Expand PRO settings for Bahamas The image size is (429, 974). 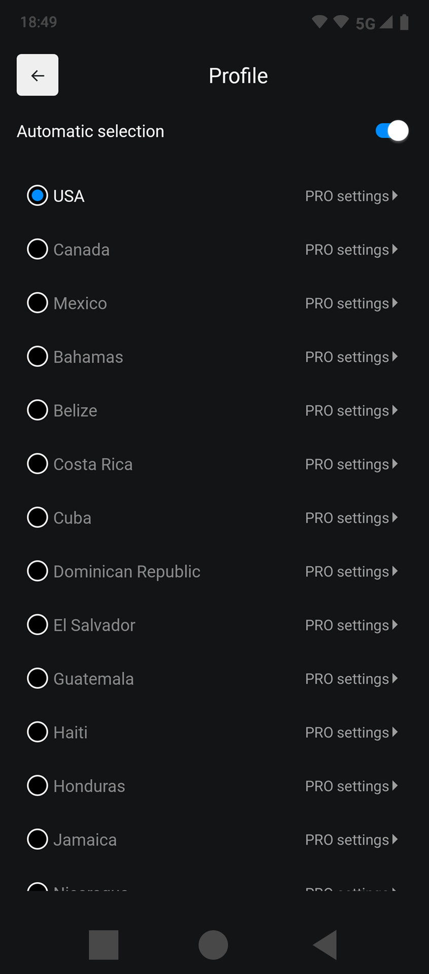(x=351, y=357)
